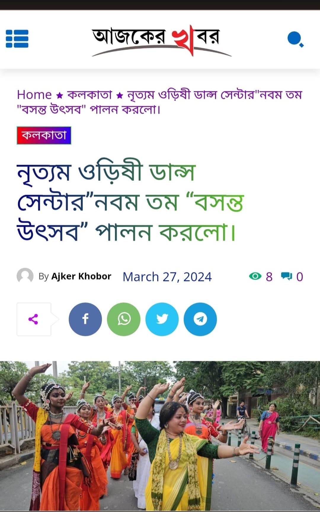
Task: Click the comment count 0
Action: pos(300,277)
